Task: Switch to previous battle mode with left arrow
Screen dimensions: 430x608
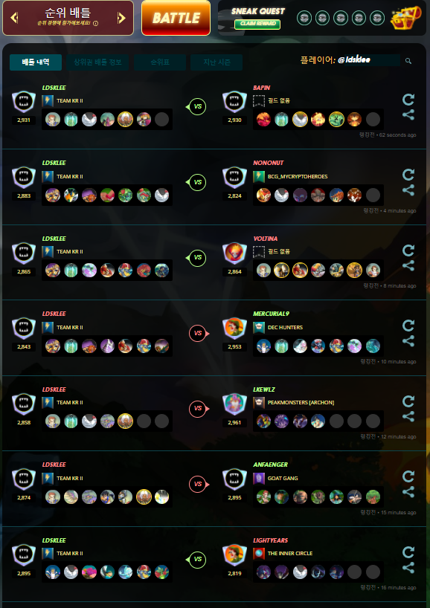Action: (x=14, y=17)
